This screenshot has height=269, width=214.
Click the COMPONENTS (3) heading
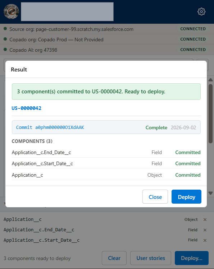(32, 141)
